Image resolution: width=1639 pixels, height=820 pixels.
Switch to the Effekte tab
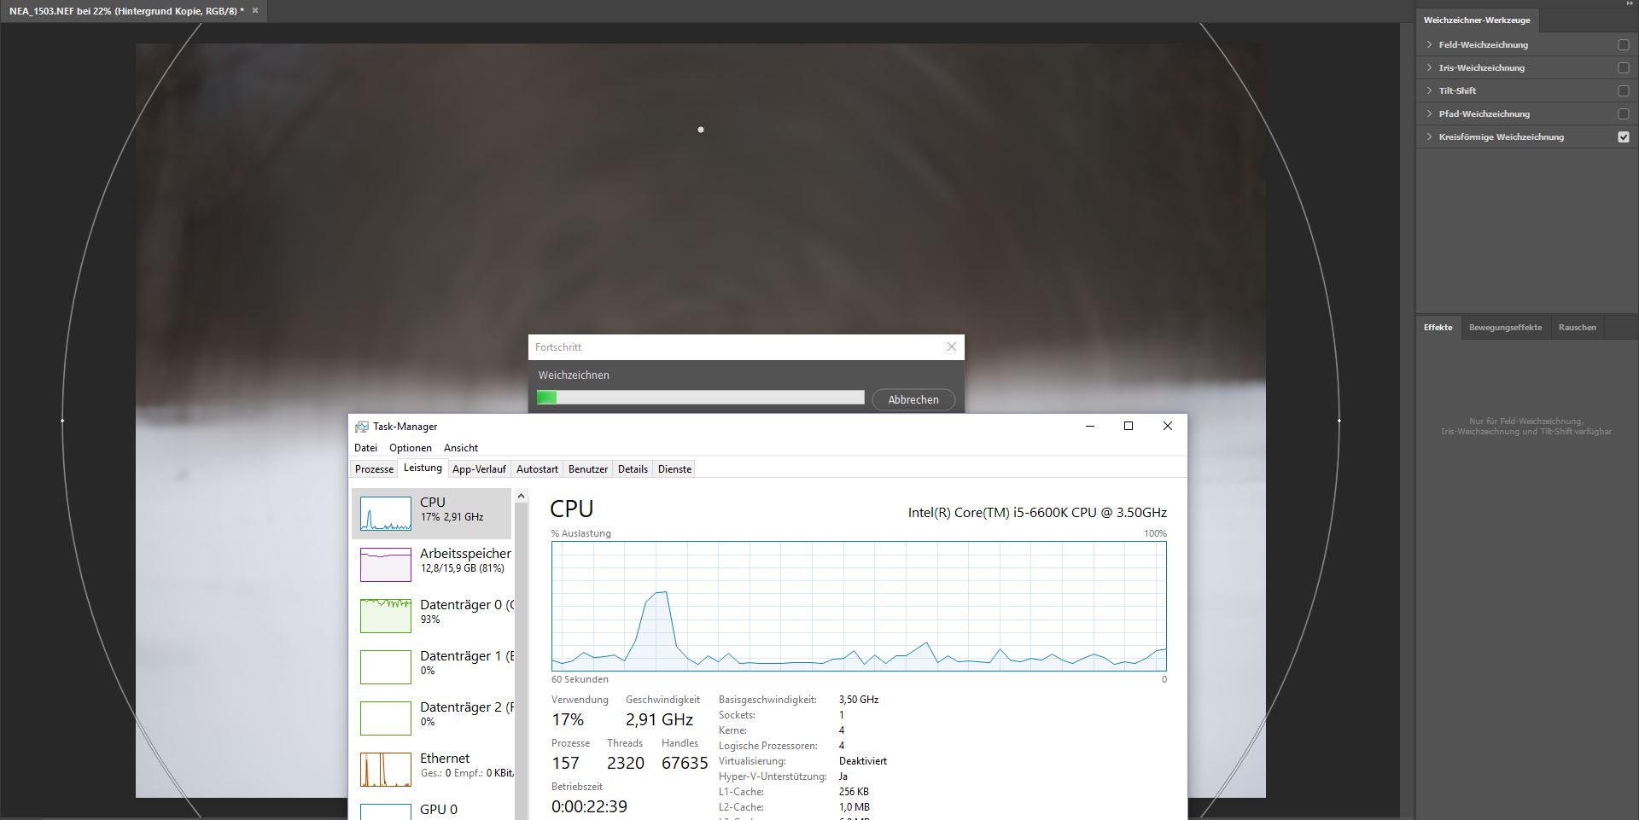(1438, 328)
